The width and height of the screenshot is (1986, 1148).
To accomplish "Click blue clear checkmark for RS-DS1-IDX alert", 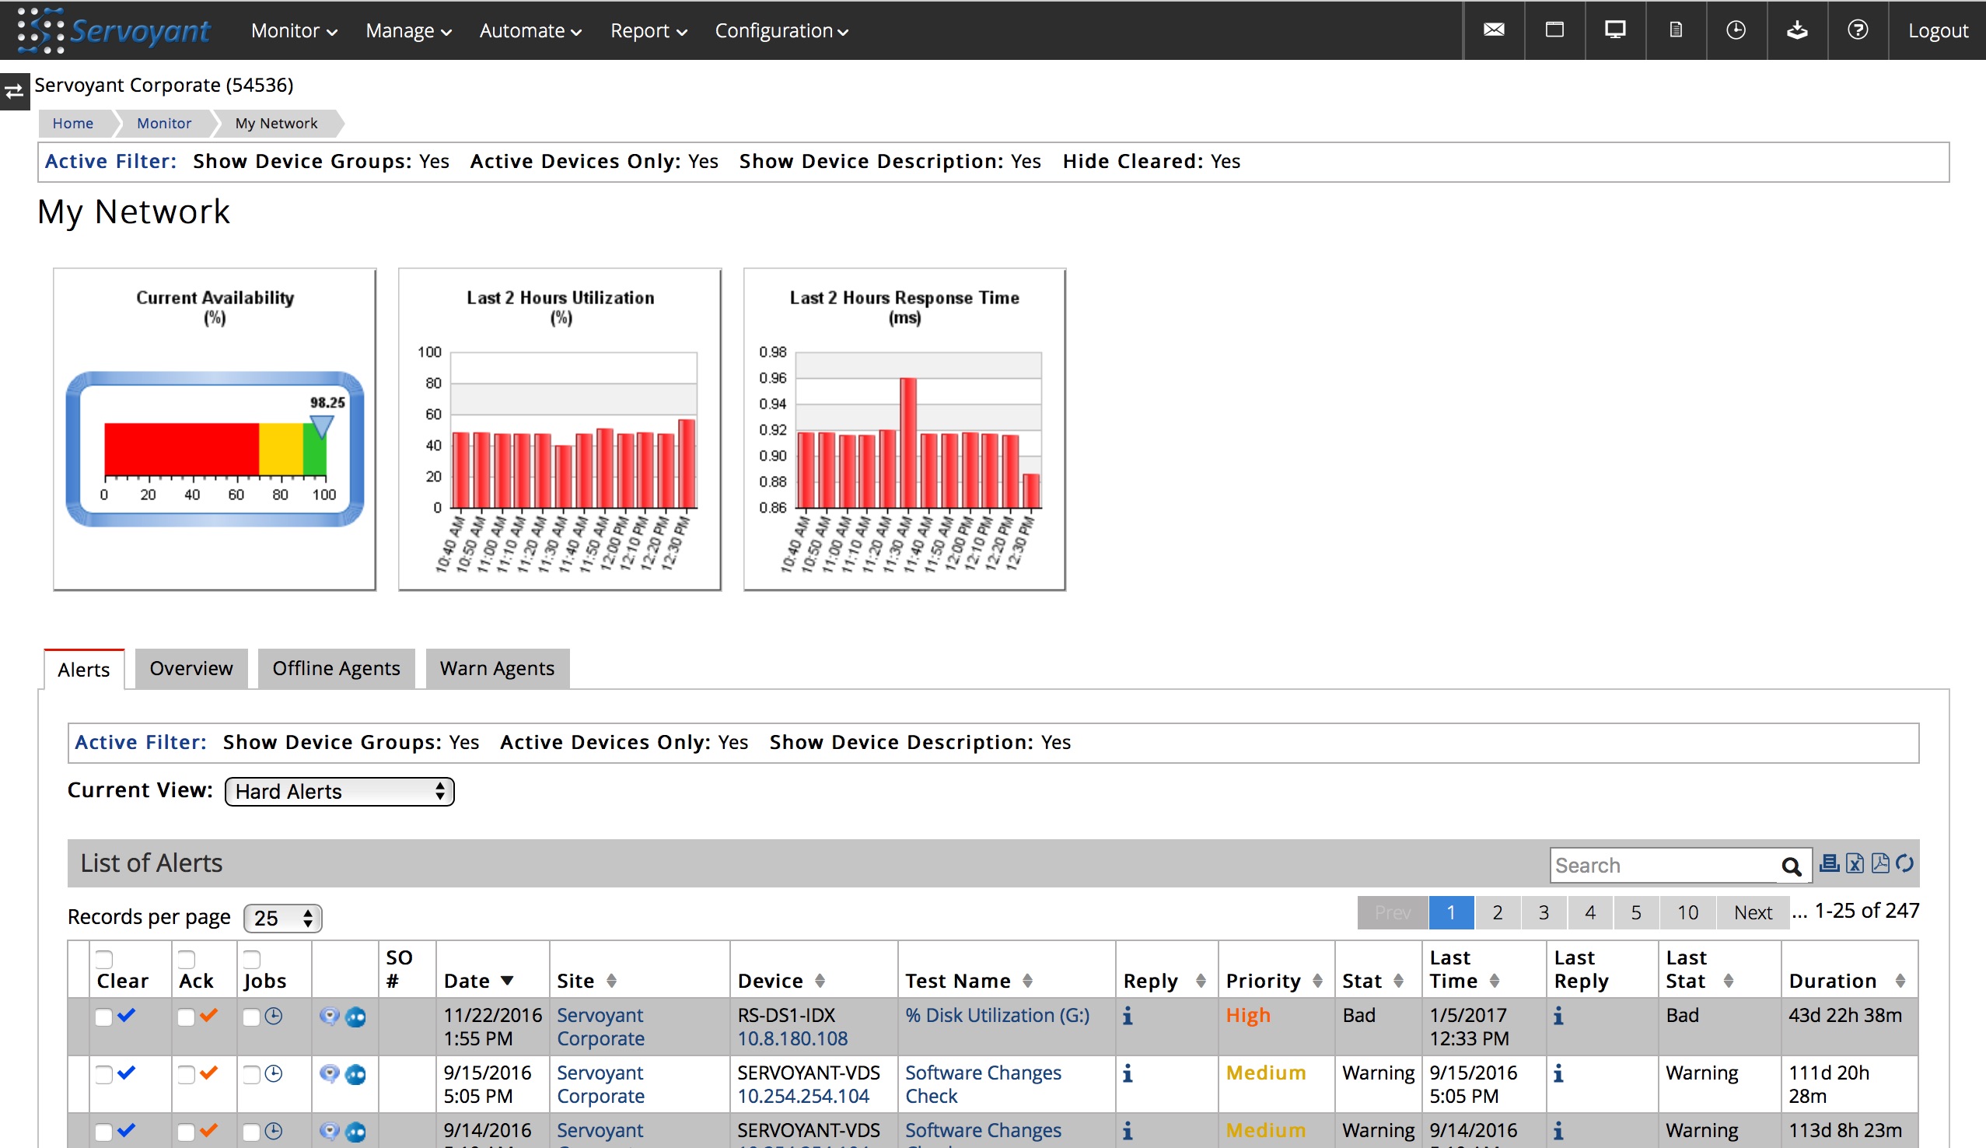I will coord(126,1016).
